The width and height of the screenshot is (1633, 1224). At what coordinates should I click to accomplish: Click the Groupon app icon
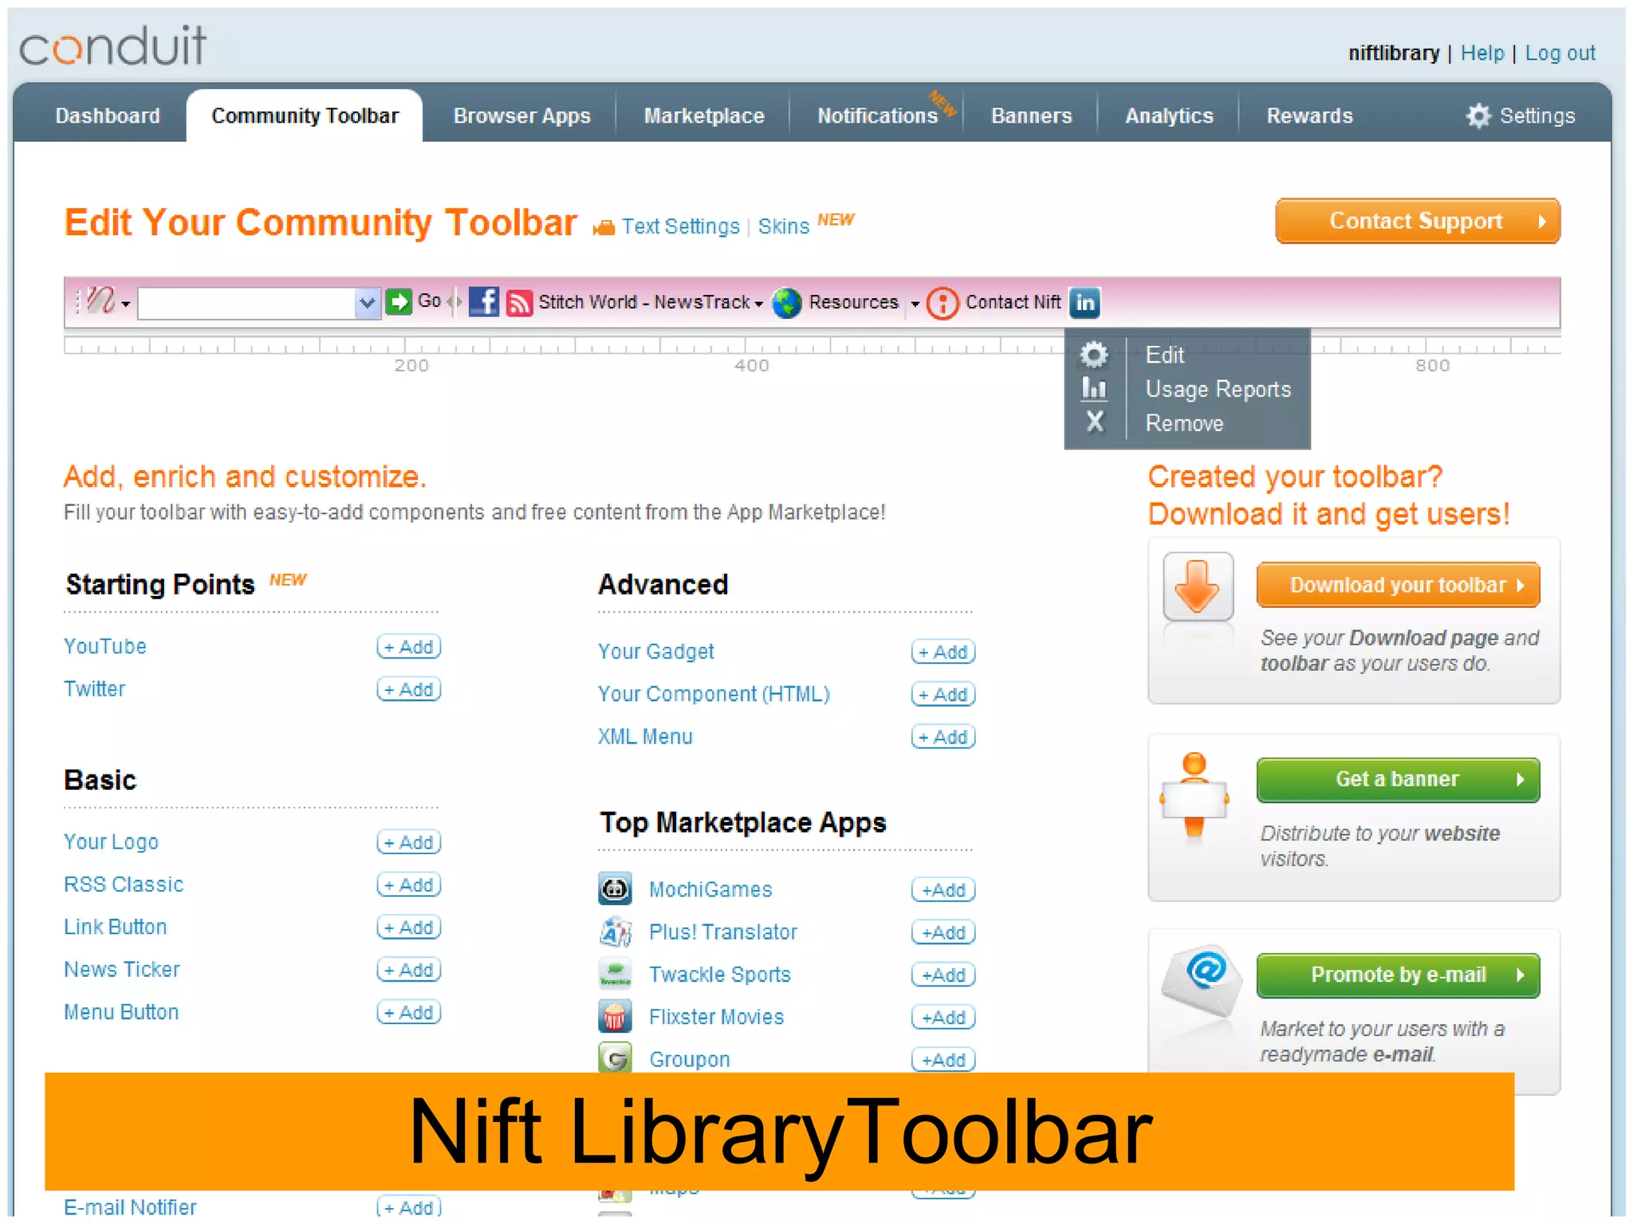(615, 1059)
